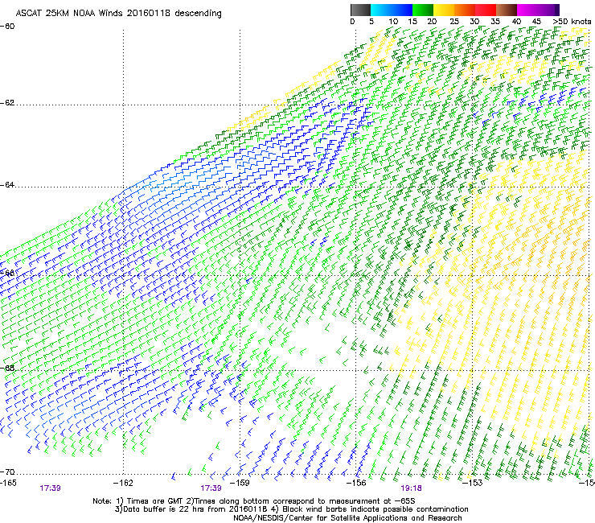Click the legend '35' knots tick label
Screen dimensions: 595x523
click(495, 22)
